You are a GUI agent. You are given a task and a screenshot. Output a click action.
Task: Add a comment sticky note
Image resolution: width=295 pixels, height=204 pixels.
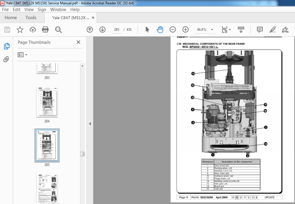tap(260, 29)
